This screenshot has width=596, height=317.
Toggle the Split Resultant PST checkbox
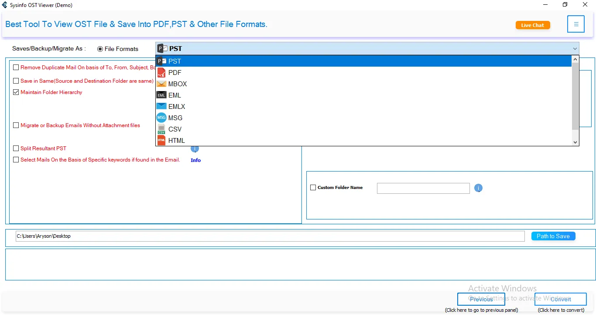(16, 148)
